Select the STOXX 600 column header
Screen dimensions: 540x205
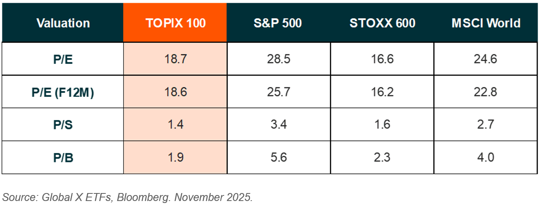click(382, 23)
